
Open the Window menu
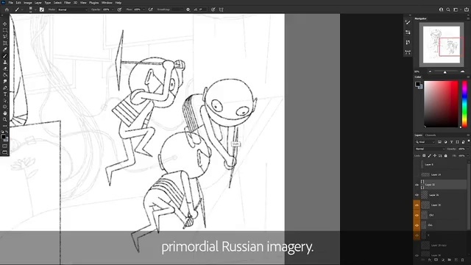[107, 3]
